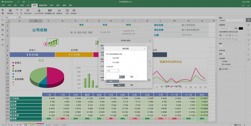Click the print icon in the title bar

pyautogui.click(x=24, y=2)
